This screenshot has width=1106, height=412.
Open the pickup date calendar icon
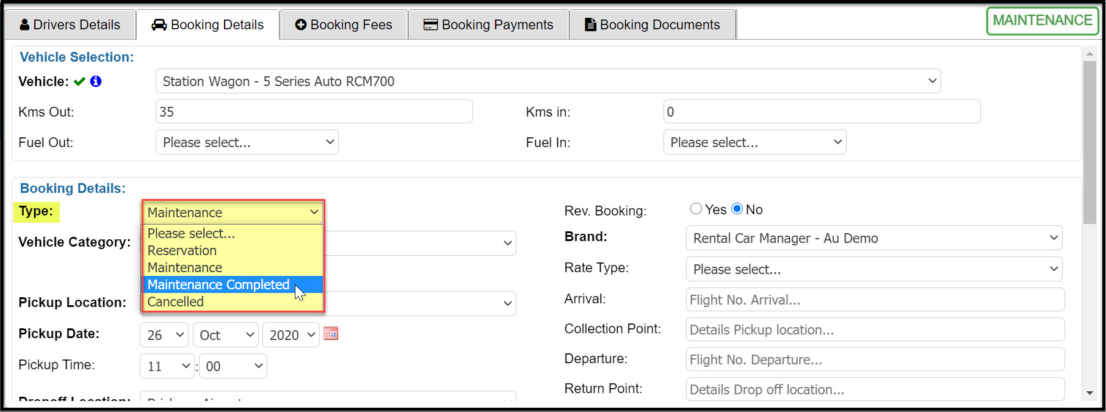click(x=331, y=333)
